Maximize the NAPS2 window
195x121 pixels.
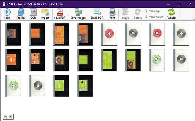(x=179, y=4)
